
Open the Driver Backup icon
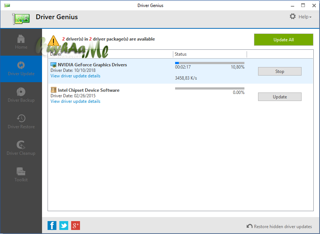21,92
